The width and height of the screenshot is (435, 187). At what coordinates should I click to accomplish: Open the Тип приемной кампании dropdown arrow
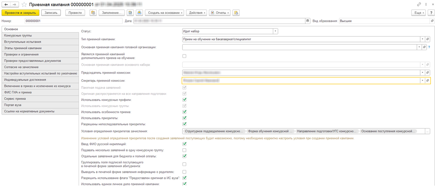pos(422,39)
